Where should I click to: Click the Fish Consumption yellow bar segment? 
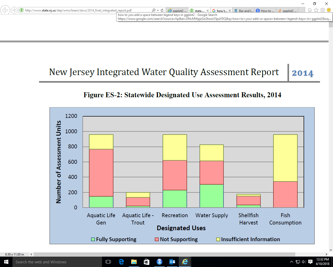(x=285, y=158)
